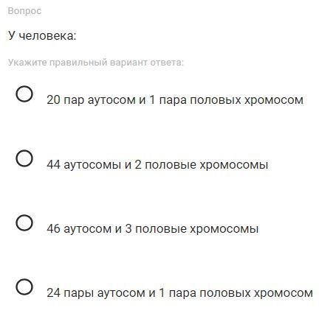
Task: Click the word "хромосом" ending the 20 пар answer
Action: click(x=274, y=101)
